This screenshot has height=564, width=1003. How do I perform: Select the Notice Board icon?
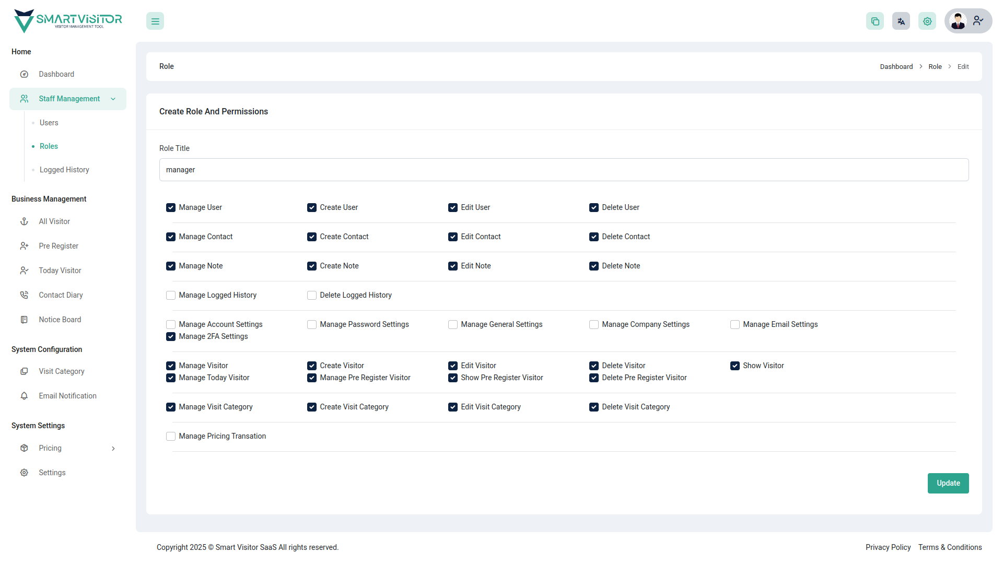pyautogui.click(x=24, y=319)
